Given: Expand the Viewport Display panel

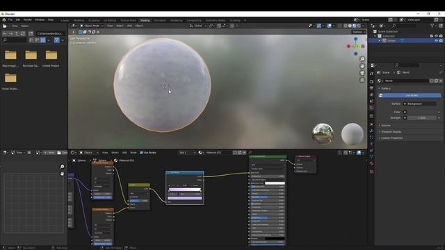Looking at the screenshot, I should tap(391, 132).
